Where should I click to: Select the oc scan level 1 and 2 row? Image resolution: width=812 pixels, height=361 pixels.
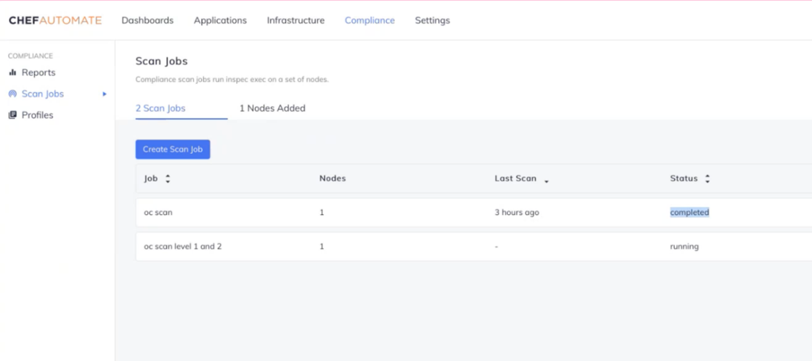tap(182, 246)
